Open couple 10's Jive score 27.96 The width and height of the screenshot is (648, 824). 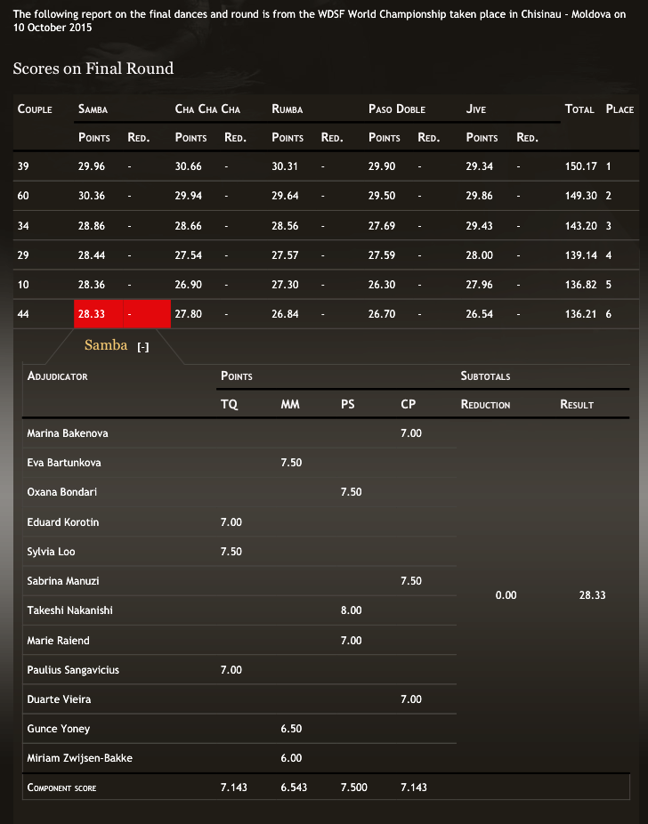479,286
